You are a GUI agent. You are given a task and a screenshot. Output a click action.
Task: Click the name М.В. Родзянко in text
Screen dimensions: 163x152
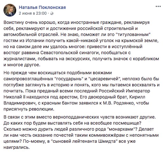119,103
